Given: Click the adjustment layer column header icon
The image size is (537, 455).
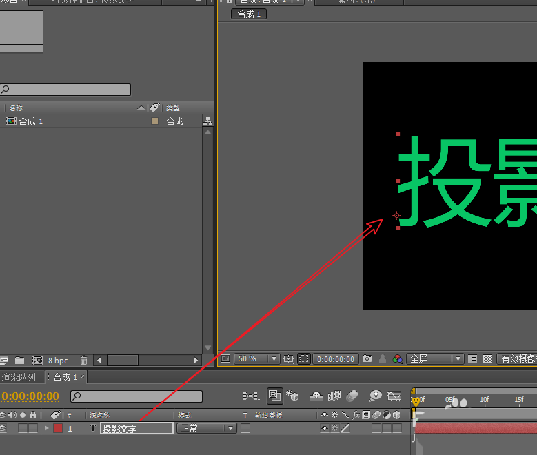Looking at the screenshot, I should tap(386, 415).
